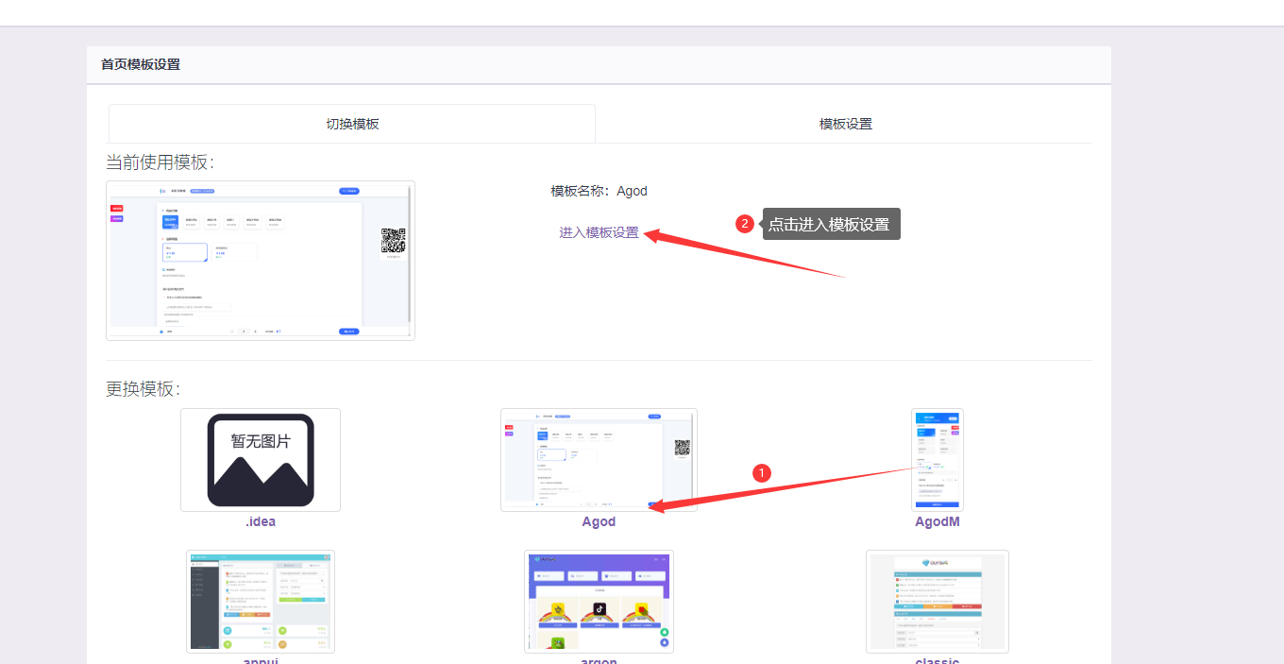Select the classic template thumbnail
The image size is (1284, 664).
938,602
